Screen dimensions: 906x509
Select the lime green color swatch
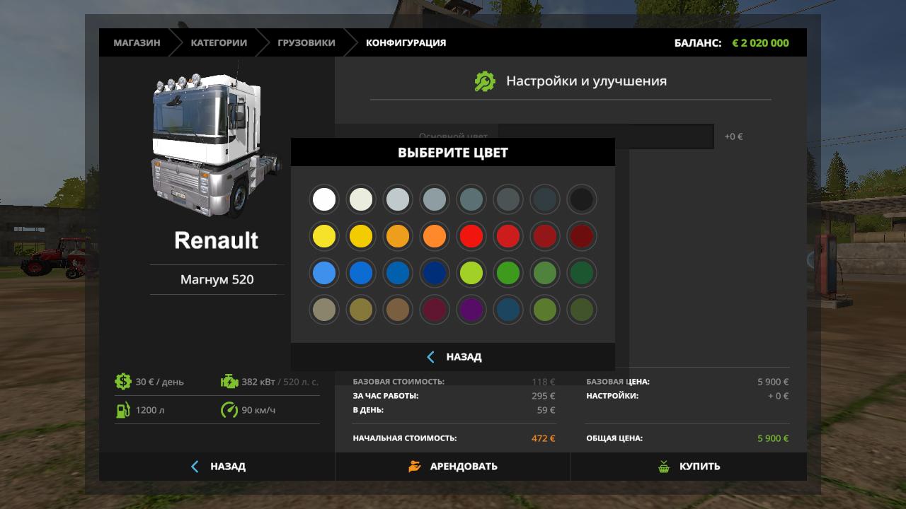(471, 273)
